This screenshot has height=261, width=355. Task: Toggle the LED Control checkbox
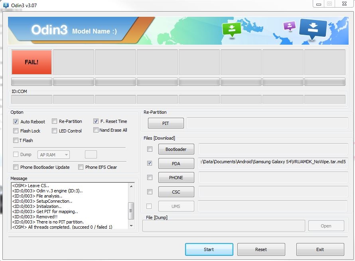(x=54, y=131)
